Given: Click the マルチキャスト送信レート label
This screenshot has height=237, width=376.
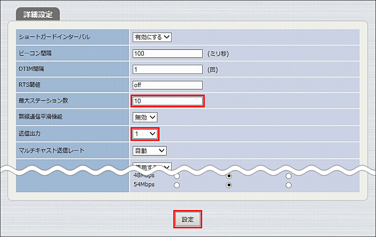Looking at the screenshot, I should [51, 151].
